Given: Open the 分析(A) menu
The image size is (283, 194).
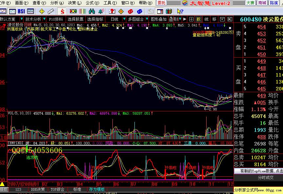Looking at the screenshot, I should [57, 3].
